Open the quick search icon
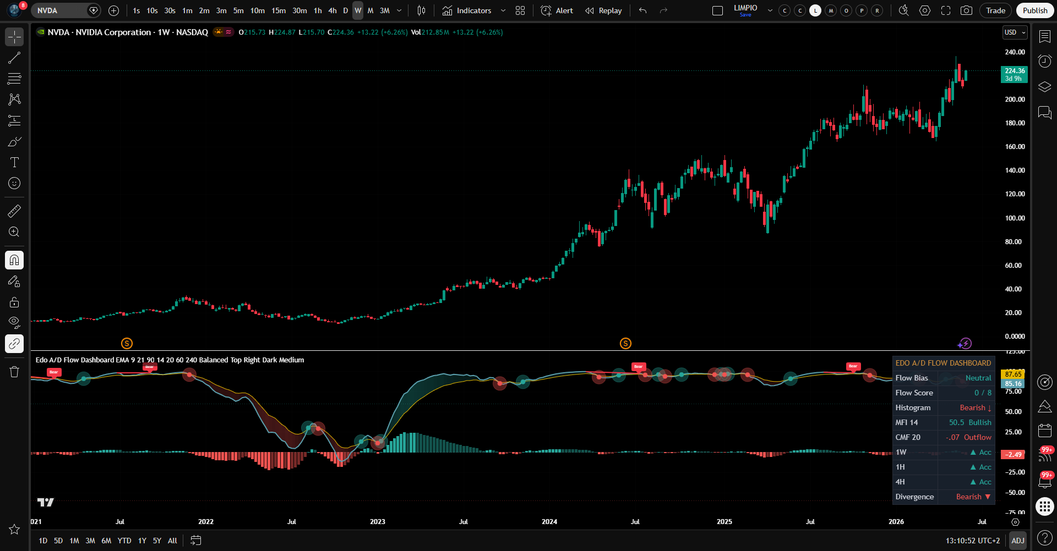1057x551 pixels. pos(903,10)
